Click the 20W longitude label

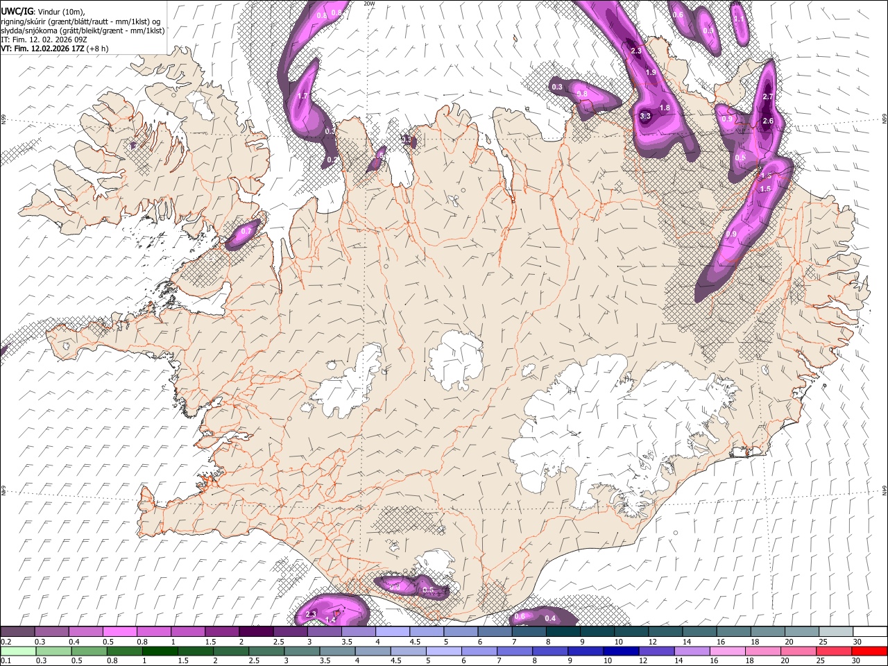pos(369,3)
